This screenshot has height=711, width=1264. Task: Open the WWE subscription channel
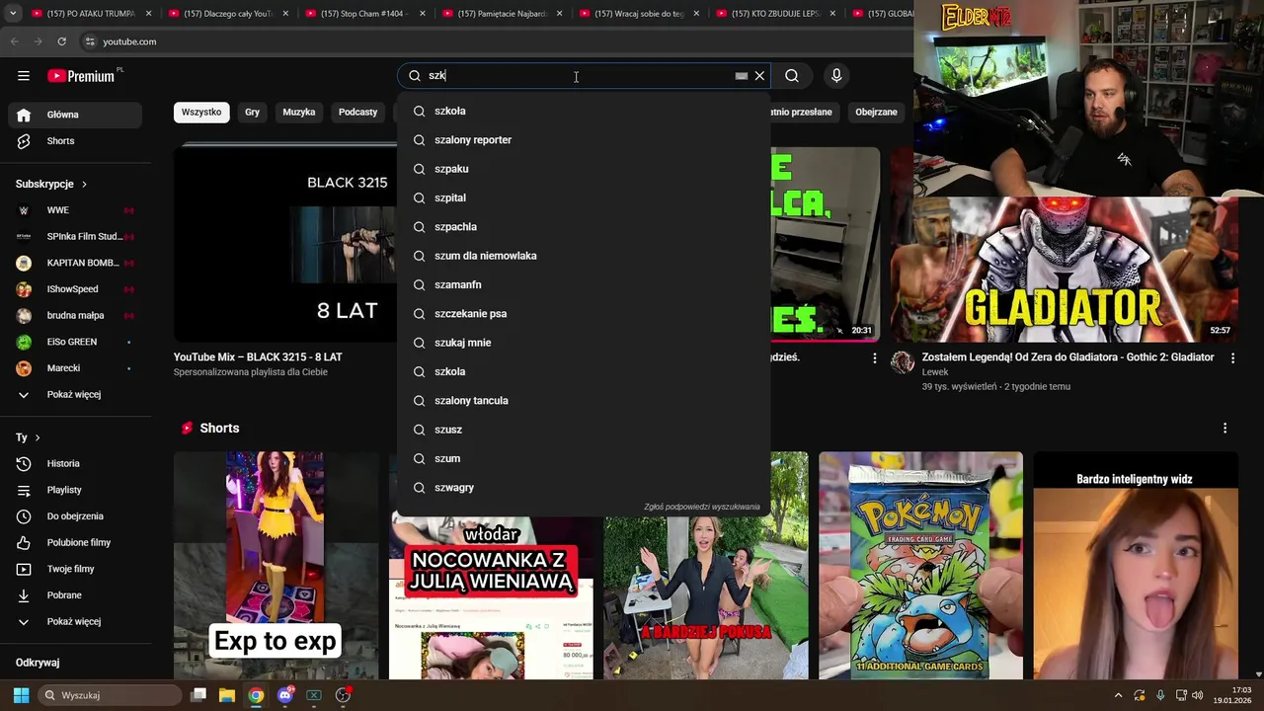point(75,210)
